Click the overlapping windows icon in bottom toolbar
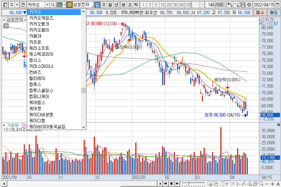281x187 pixels. point(216,184)
